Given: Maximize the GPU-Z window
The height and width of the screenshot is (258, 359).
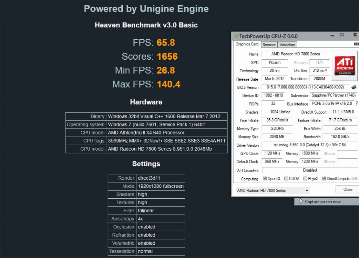Looking at the screenshot, I should [341, 35].
